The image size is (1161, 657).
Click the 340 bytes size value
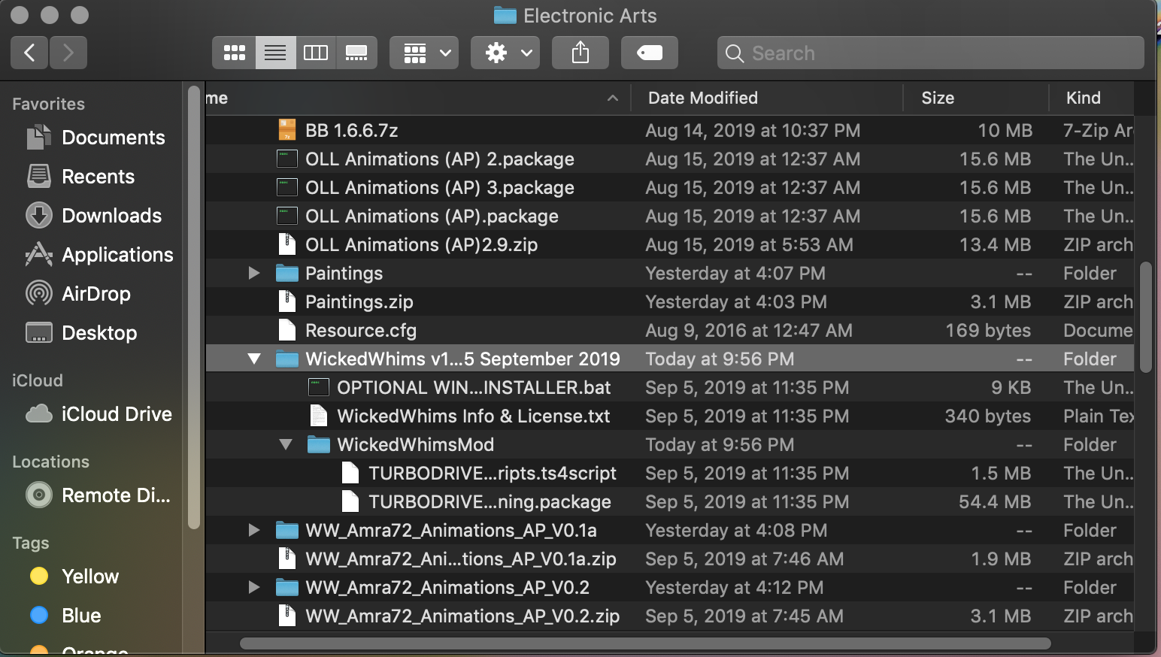coord(988,416)
